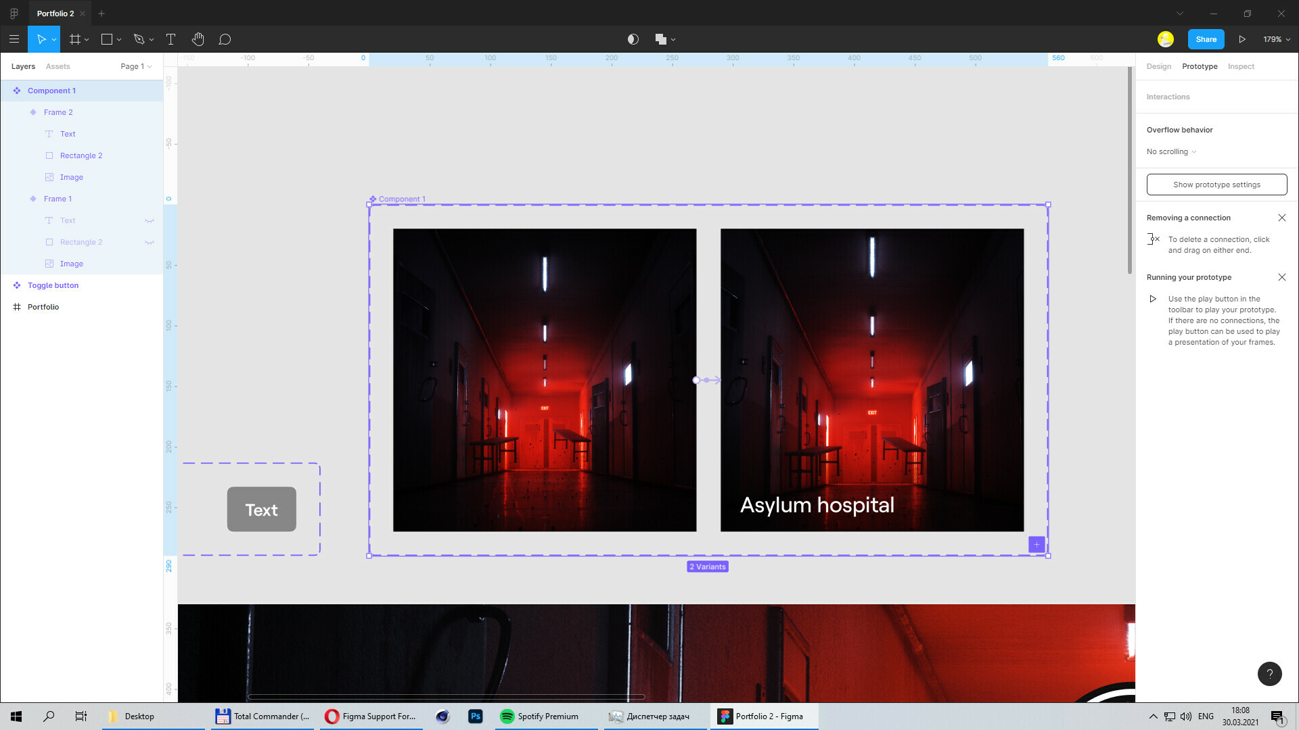Image resolution: width=1299 pixels, height=730 pixels.
Task: Switch to the Design tab
Action: (x=1158, y=66)
